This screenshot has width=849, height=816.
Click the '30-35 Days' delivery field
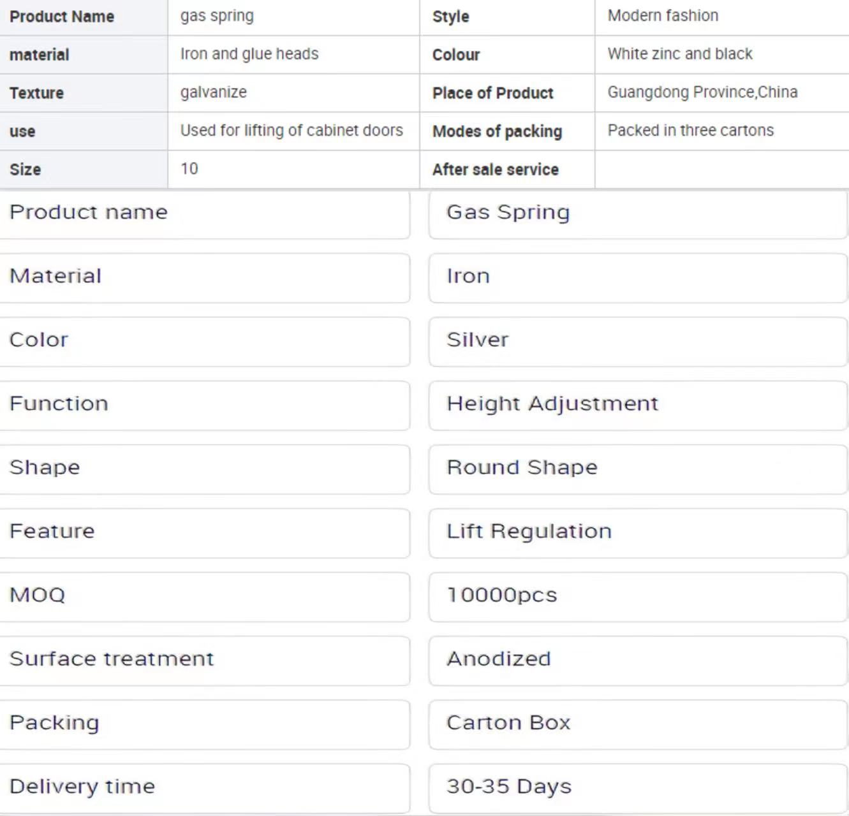click(x=638, y=788)
